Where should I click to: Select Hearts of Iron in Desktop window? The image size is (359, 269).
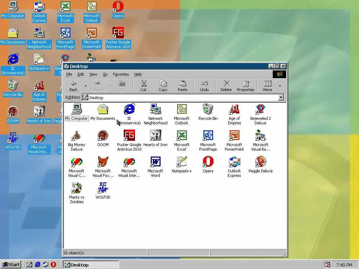pyautogui.click(x=155, y=138)
